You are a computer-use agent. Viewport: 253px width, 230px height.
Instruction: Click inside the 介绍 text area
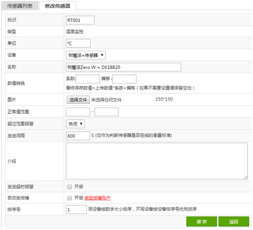coord(157,161)
